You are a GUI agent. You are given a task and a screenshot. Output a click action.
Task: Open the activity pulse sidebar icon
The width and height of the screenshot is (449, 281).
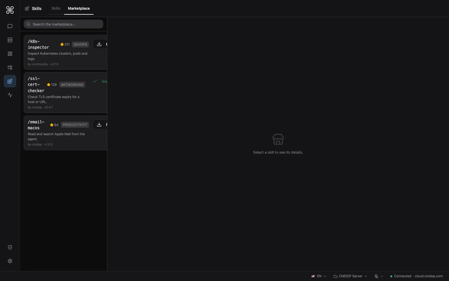pyautogui.click(x=10, y=95)
